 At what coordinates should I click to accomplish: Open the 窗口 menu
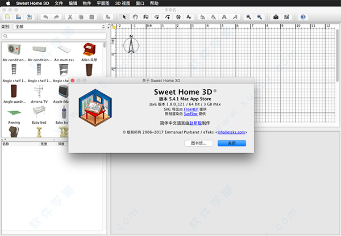pos(140,3)
